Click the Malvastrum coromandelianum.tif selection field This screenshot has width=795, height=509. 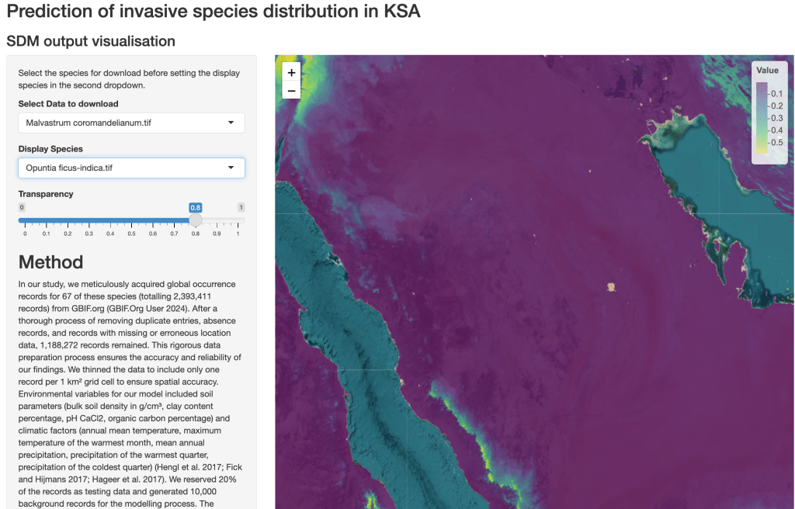point(124,123)
